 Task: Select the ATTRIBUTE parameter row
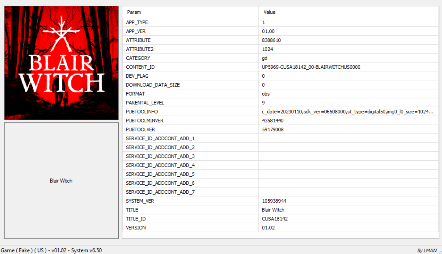coord(280,40)
